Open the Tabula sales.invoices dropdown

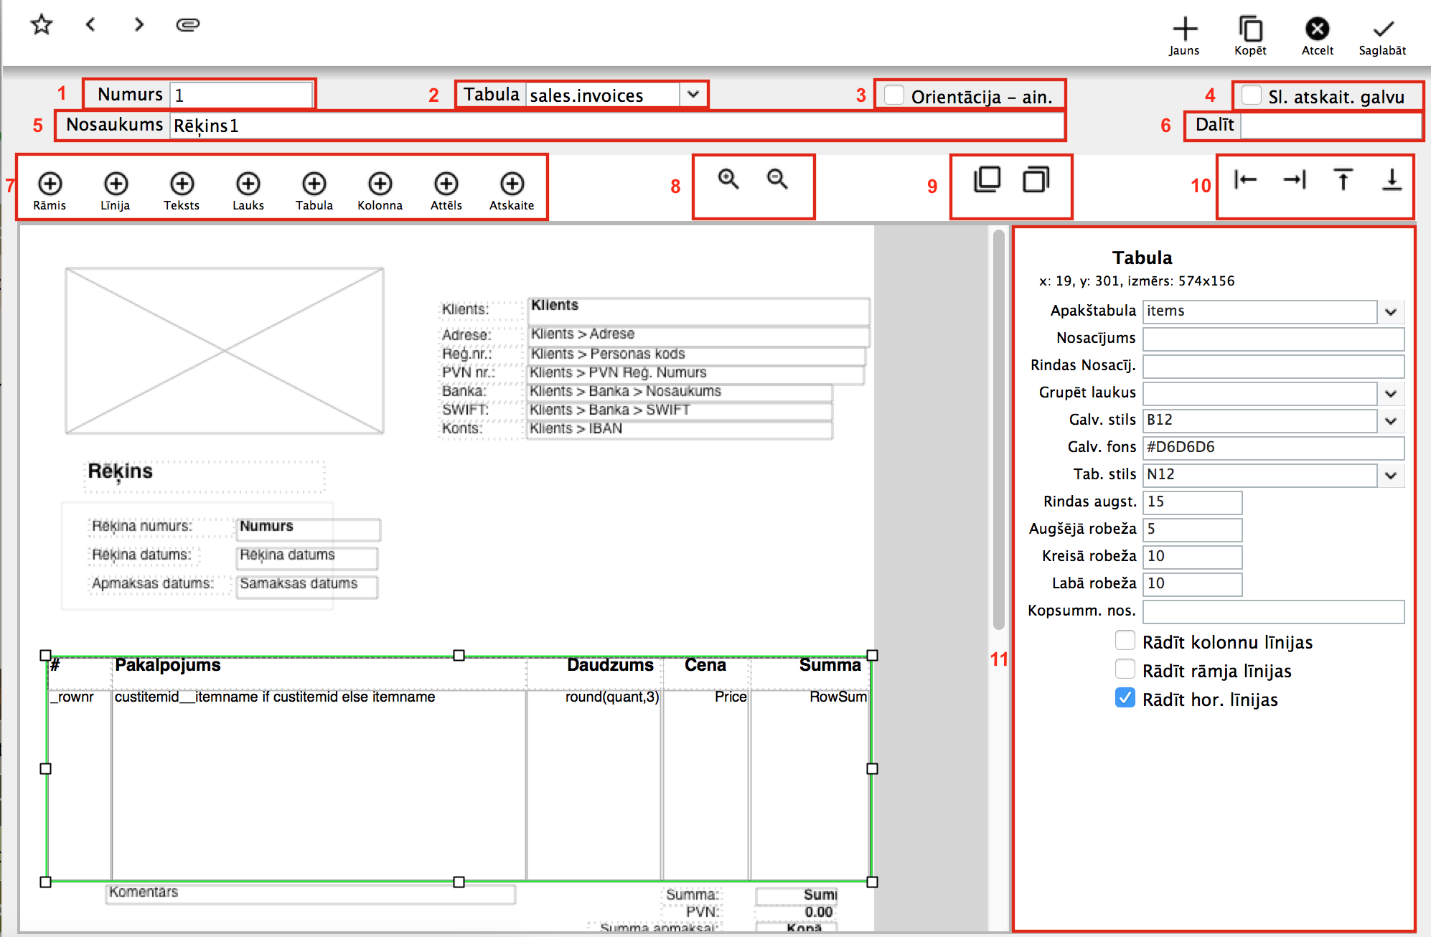(x=693, y=95)
